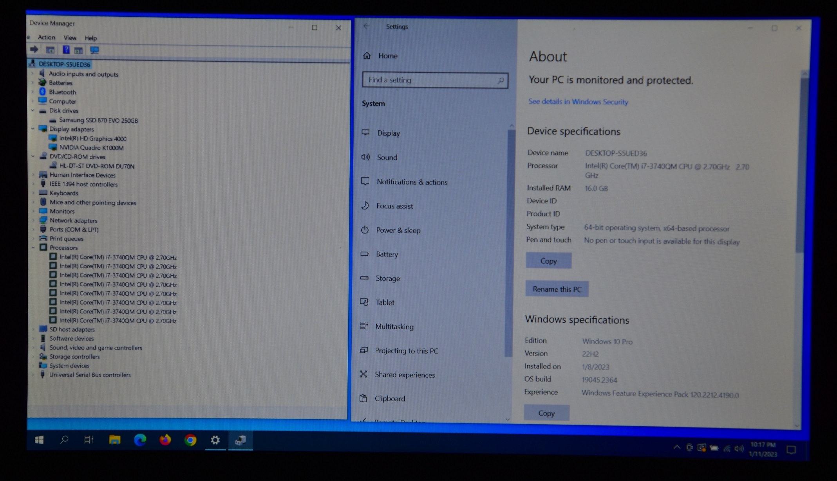Click the Find a setting search box
The width and height of the screenshot is (837, 481).
(431, 80)
